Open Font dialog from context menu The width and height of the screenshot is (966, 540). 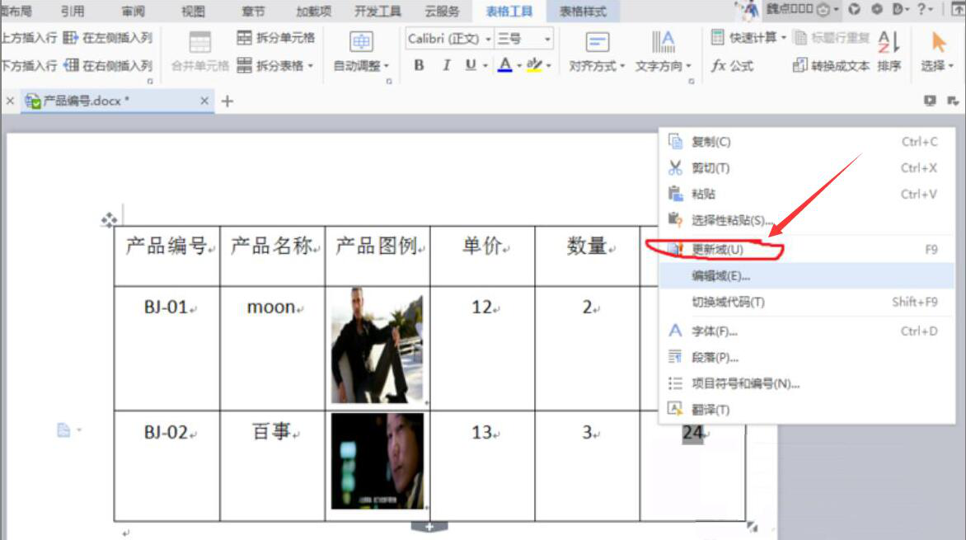click(x=806, y=331)
